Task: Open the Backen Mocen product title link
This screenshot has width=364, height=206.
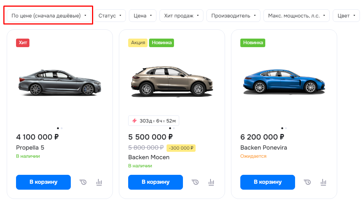Action: pos(149,157)
